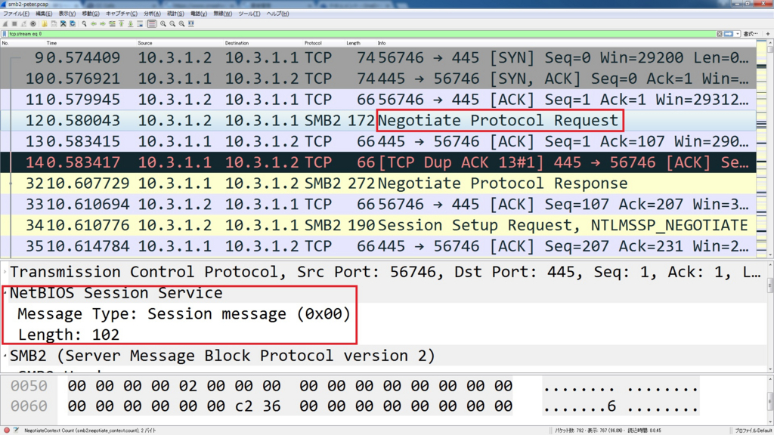Screen dimensions: 774x435
Task: Click the プロファイル: Default status entry
Action: tap(753, 430)
